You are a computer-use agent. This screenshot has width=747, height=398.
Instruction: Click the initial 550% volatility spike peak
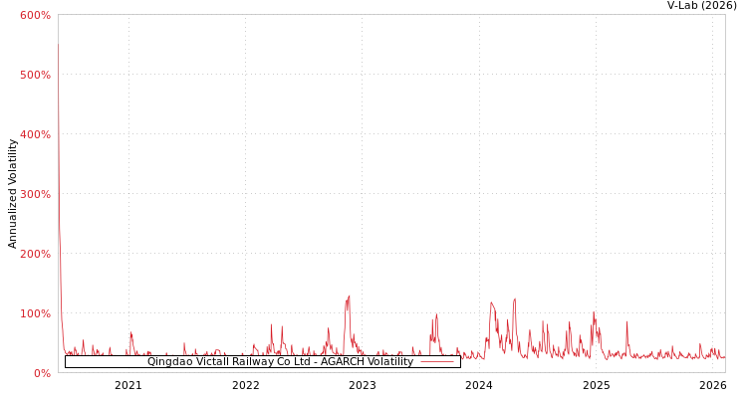(58, 44)
